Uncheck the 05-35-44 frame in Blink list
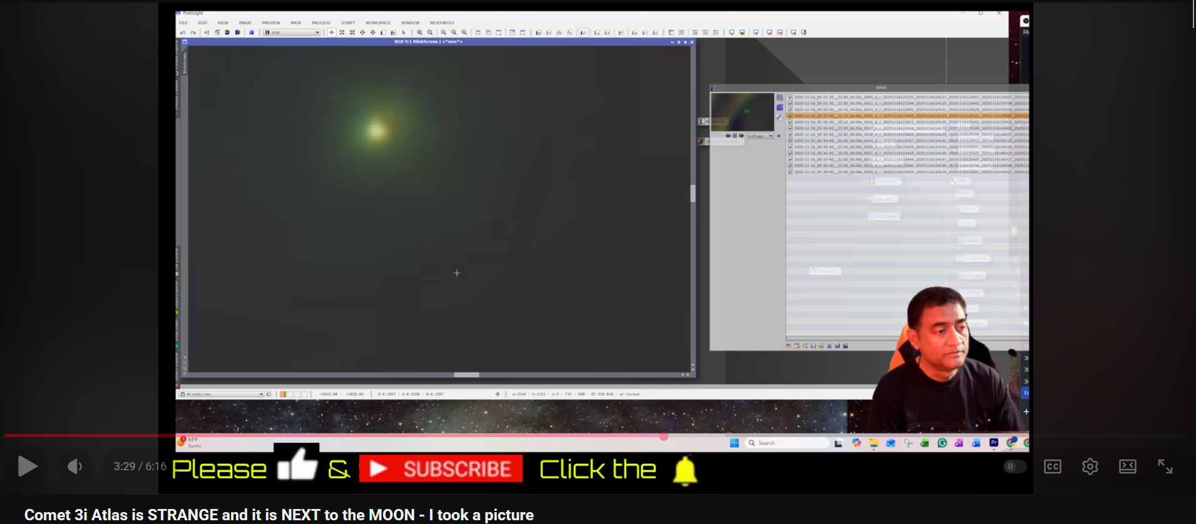The image size is (1196, 524). tap(790, 147)
